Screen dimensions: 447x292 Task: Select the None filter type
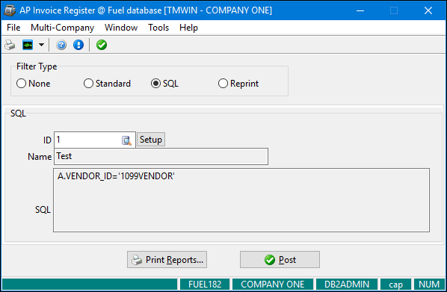tap(34, 84)
